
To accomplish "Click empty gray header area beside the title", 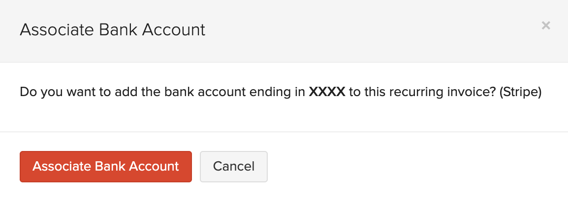I will [369, 30].
